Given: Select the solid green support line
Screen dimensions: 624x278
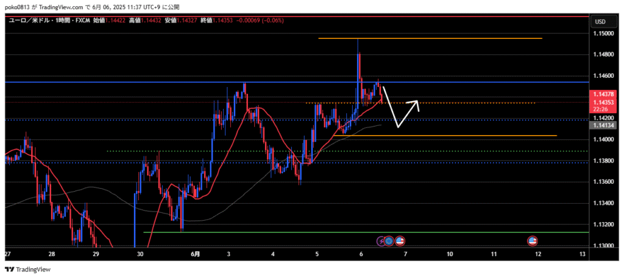Looking at the screenshot, I should click(305, 232).
